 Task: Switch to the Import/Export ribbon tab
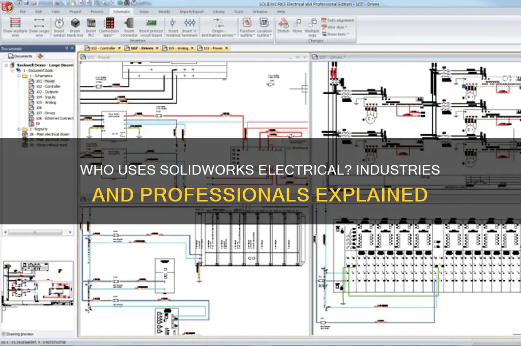tap(192, 12)
